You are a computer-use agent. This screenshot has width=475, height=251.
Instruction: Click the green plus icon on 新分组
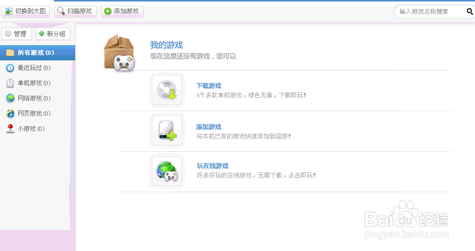tap(42, 33)
